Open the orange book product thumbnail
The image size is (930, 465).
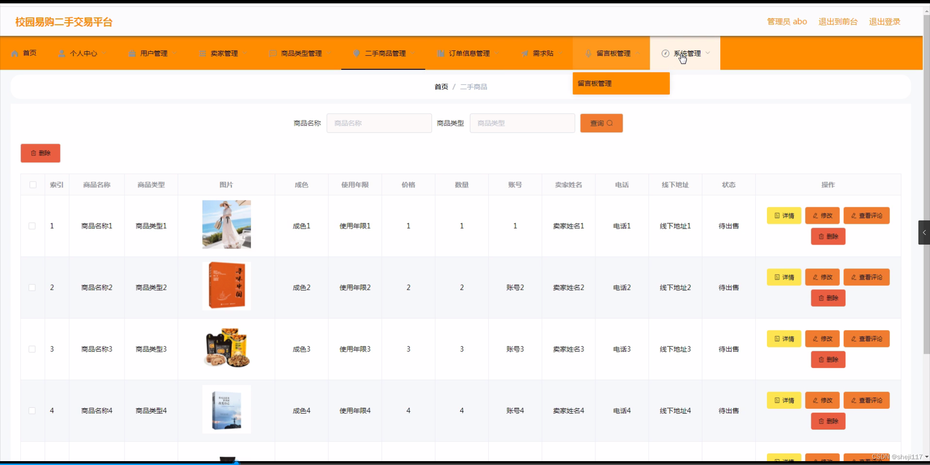click(227, 286)
